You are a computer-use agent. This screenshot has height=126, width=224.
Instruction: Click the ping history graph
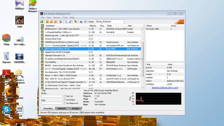[159, 99]
